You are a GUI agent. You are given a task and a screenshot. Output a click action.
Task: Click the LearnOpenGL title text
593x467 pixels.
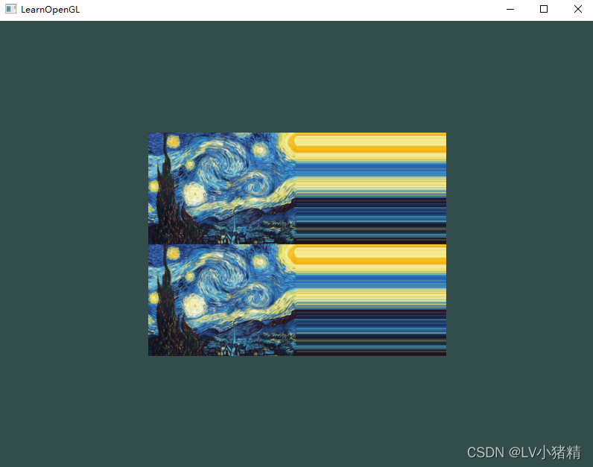pyautogui.click(x=51, y=10)
